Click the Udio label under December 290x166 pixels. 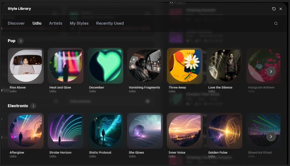pyautogui.click(x=93, y=91)
